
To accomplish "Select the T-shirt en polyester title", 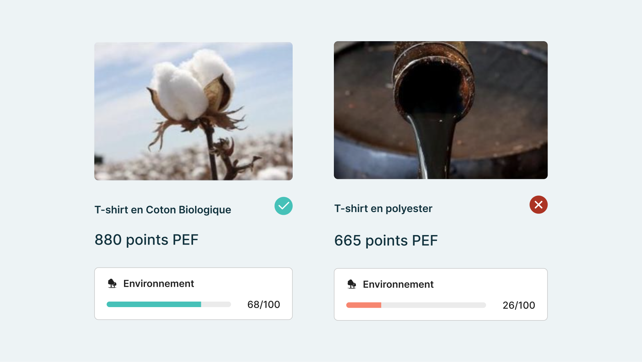I will [383, 209].
